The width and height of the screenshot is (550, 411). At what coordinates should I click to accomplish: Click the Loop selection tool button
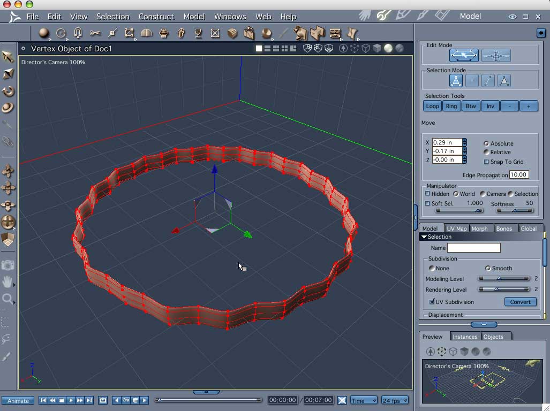point(432,106)
